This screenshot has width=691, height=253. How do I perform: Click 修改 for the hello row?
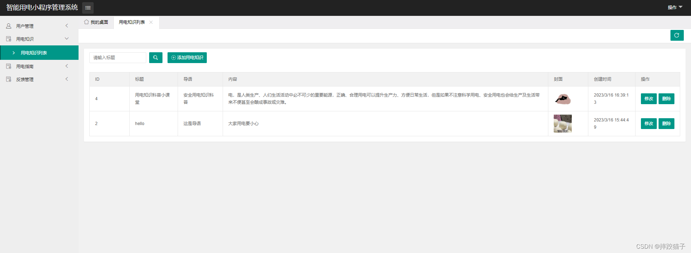point(648,124)
